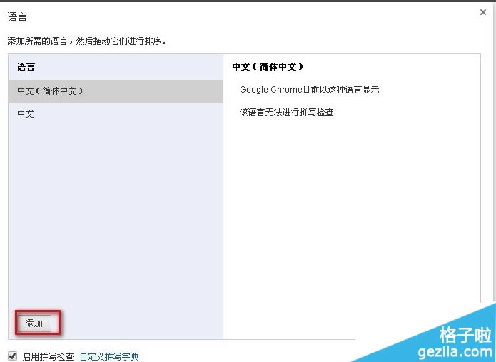The height and width of the screenshot is (362, 496).
Task: Click the 添加 button
Action: (x=34, y=323)
